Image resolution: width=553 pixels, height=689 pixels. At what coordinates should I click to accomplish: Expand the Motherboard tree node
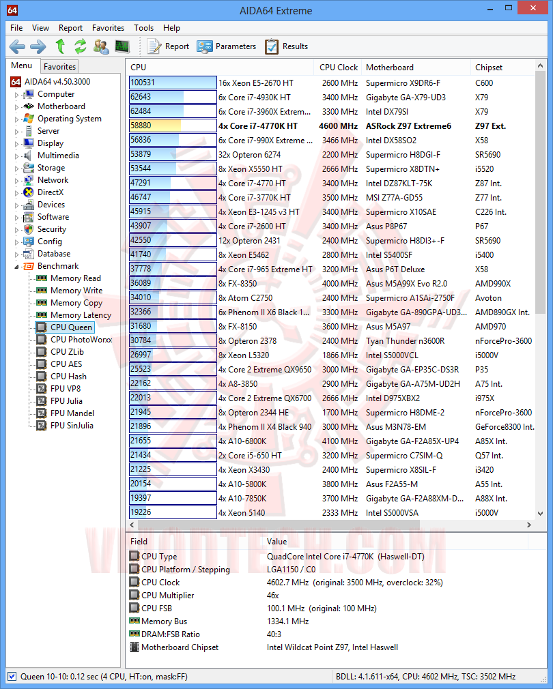16,107
